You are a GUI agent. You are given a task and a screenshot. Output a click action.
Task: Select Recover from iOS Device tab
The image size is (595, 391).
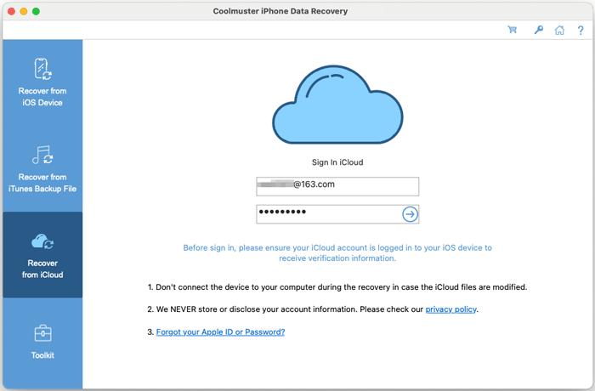[x=42, y=82]
